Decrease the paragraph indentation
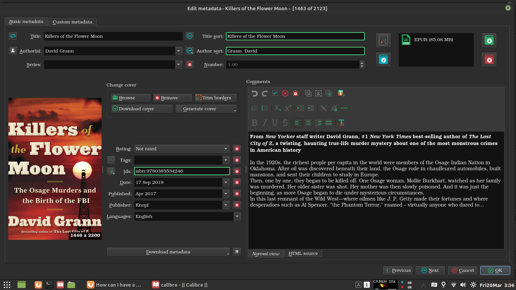 point(311,108)
